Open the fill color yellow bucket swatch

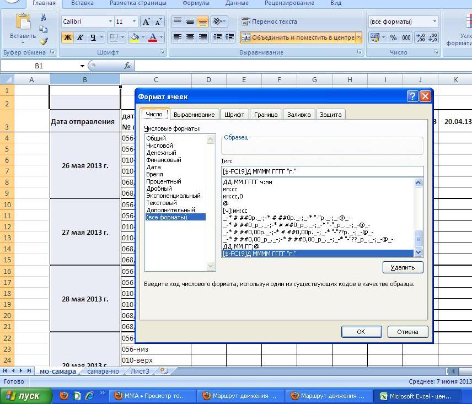point(133,37)
